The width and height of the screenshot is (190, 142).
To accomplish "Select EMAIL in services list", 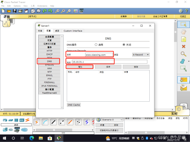I will click(x=49, y=75).
